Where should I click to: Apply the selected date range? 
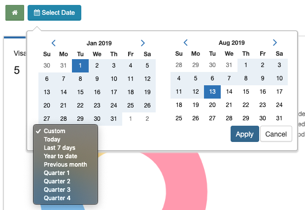(x=245, y=134)
